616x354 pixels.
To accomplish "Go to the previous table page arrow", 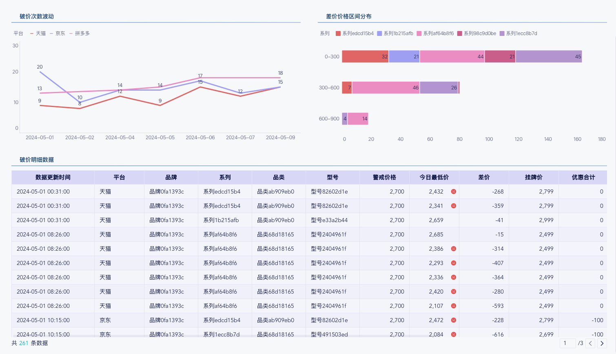I will (x=590, y=343).
